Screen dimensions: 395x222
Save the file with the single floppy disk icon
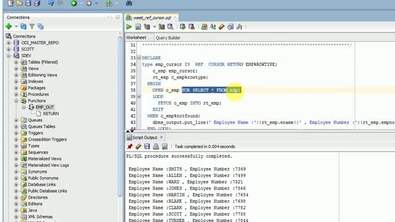tap(28, 3)
